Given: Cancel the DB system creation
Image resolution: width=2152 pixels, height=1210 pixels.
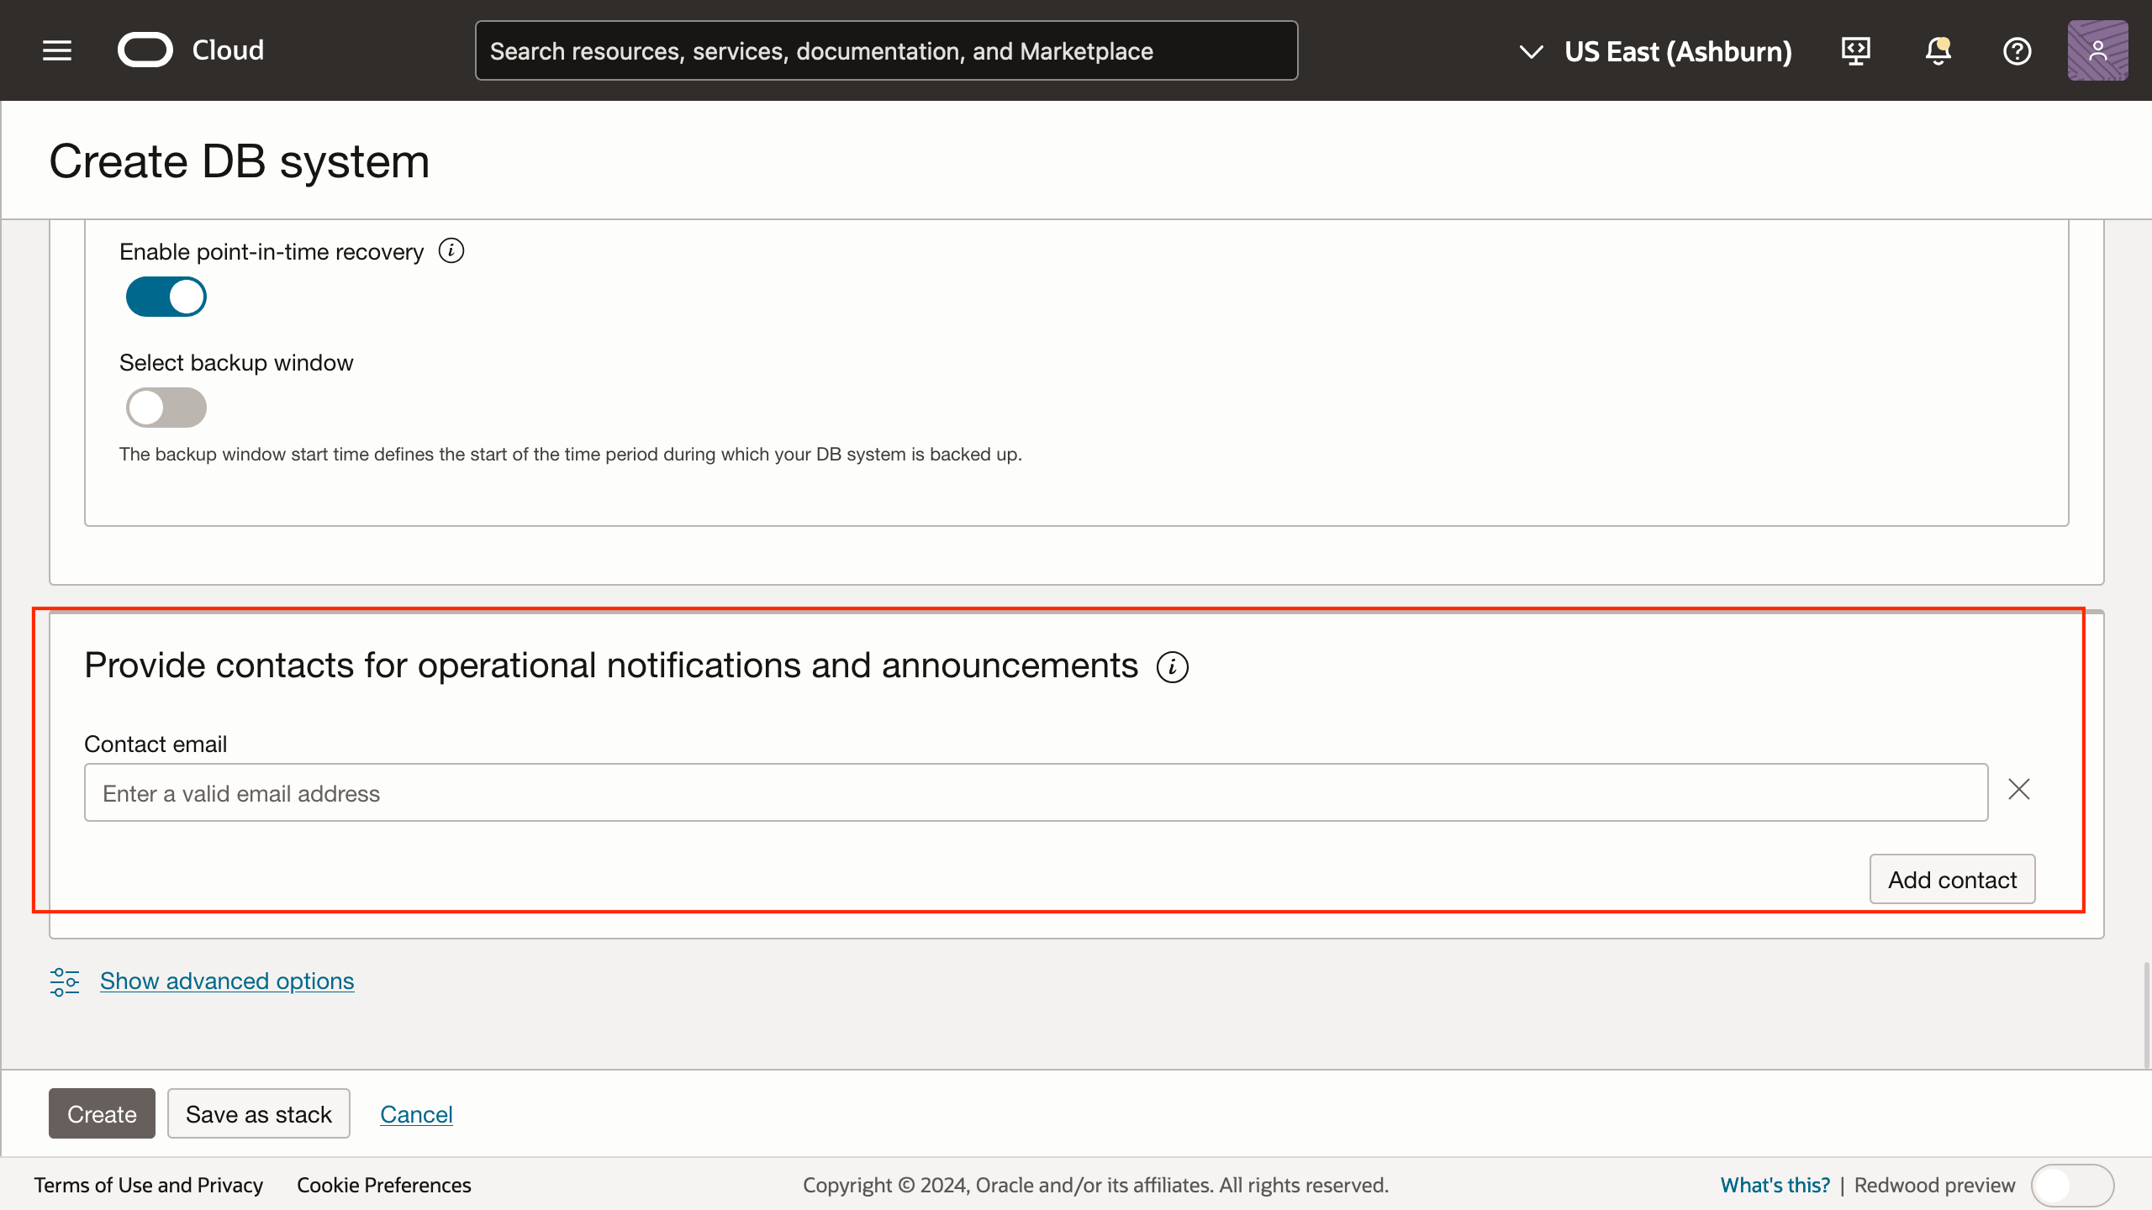Looking at the screenshot, I should pyautogui.click(x=416, y=1113).
